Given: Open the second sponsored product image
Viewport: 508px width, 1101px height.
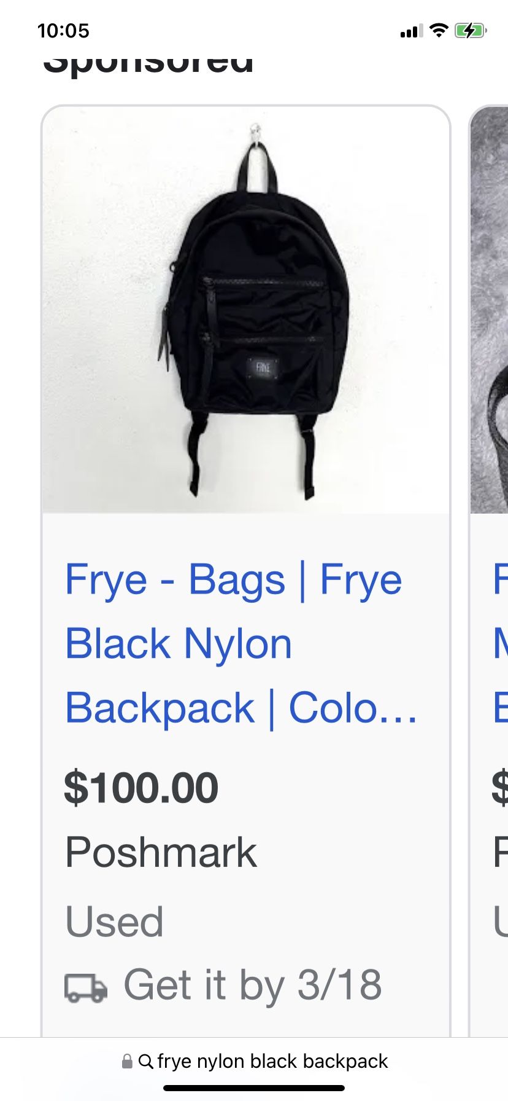Looking at the screenshot, I should click(x=489, y=310).
